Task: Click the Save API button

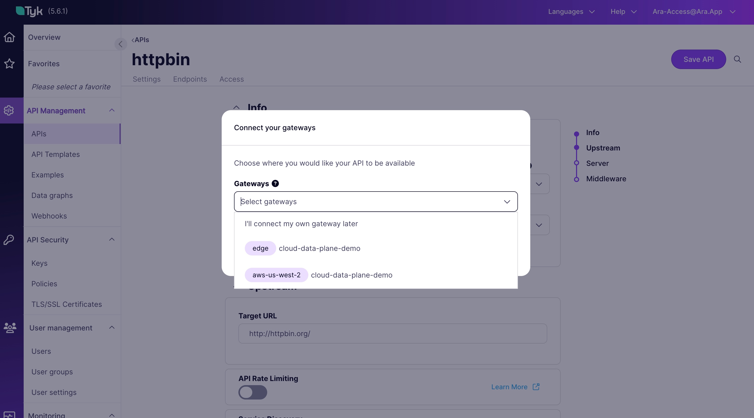Action: (698, 59)
